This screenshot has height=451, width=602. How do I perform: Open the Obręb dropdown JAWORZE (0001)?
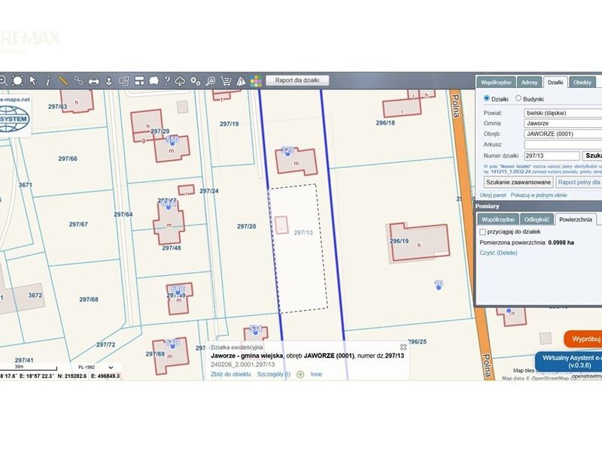(x=563, y=134)
